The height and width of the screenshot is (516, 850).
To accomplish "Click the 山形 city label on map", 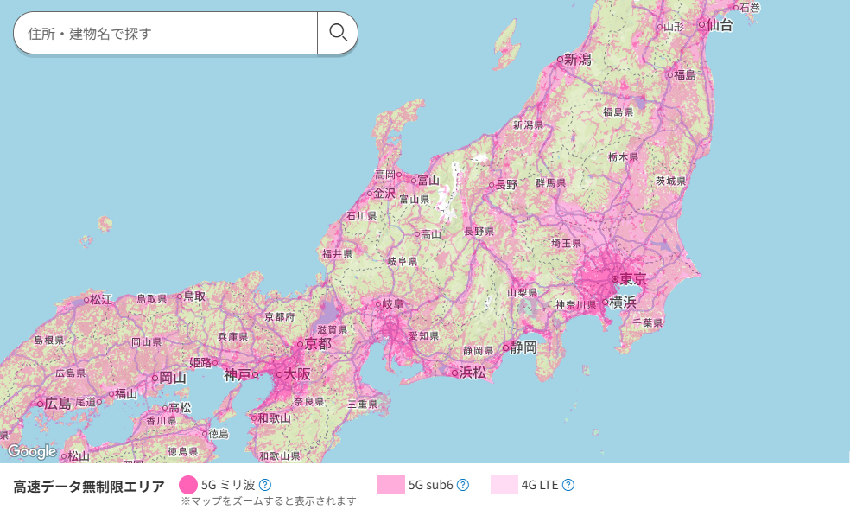I will [674, 26].
